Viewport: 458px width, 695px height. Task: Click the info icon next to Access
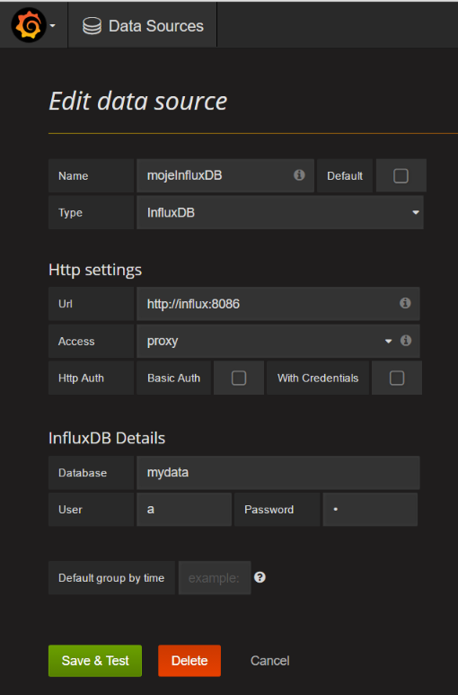(x=406, y=341)
